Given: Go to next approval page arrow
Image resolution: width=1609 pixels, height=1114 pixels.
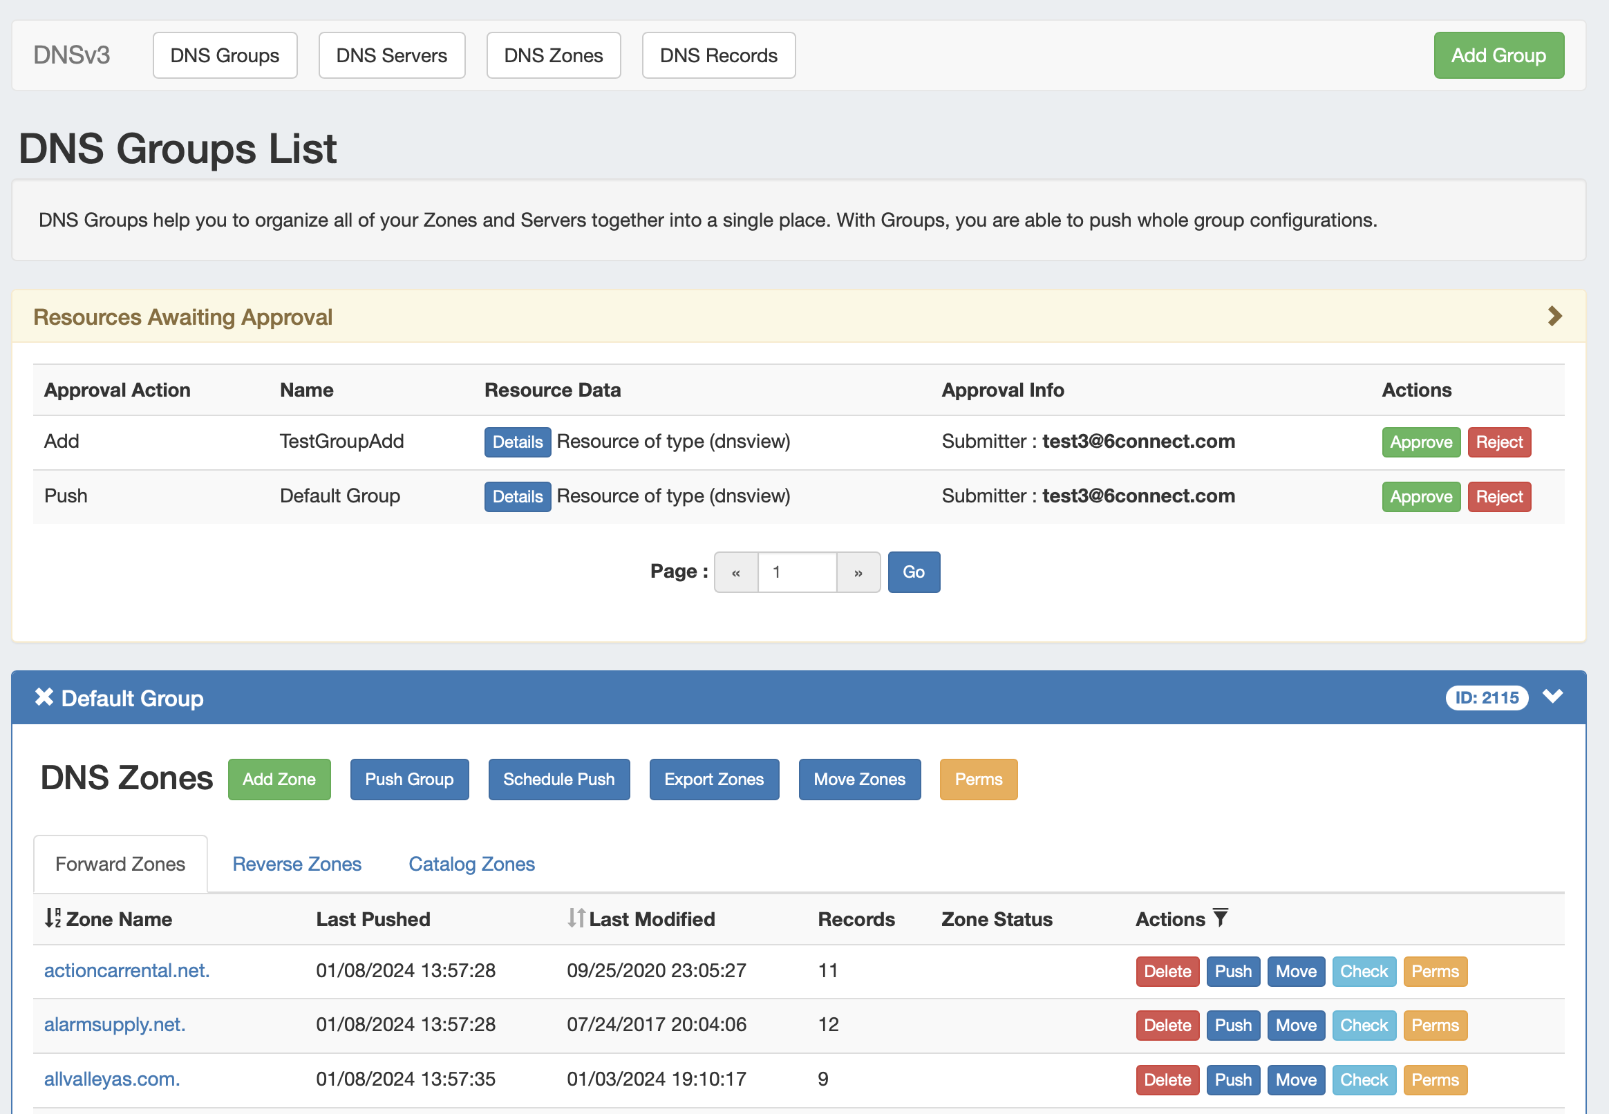Looking at the screenshot, I should [858, 572].
